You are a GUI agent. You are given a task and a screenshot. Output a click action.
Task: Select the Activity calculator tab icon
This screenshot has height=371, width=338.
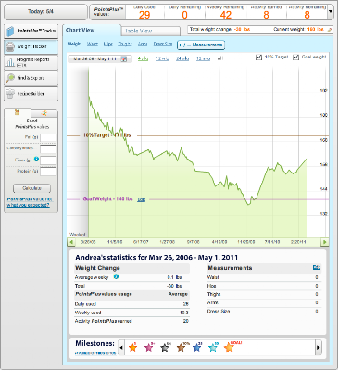[44, 113]
